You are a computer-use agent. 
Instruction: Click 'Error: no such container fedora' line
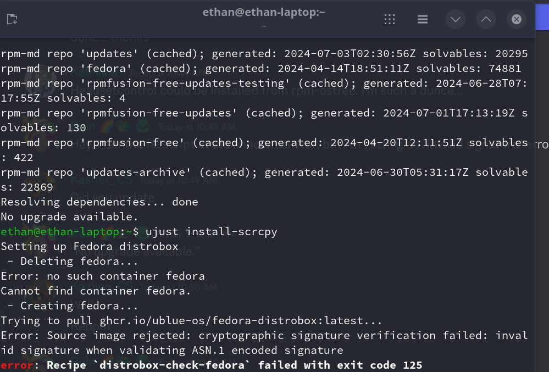pos(102,276)
